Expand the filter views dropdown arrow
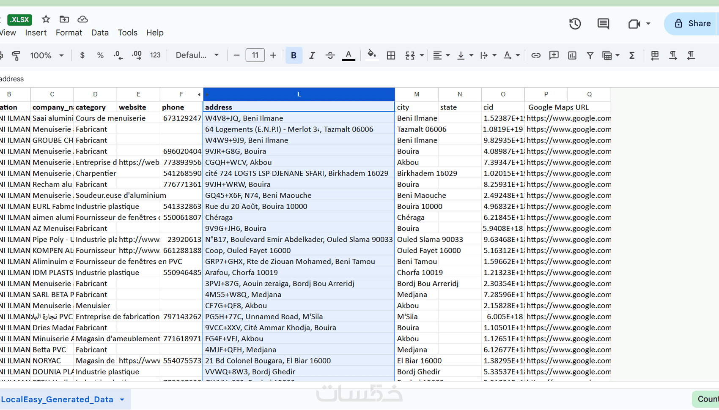 [617, 55]
